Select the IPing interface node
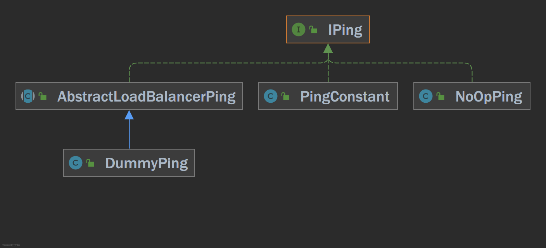 click(328, 29)
